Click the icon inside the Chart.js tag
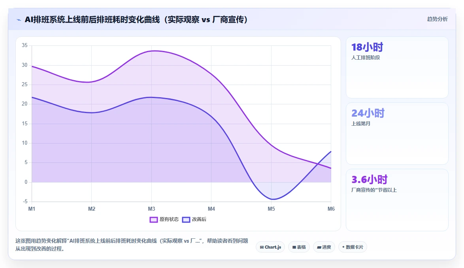 coord(262,247)
